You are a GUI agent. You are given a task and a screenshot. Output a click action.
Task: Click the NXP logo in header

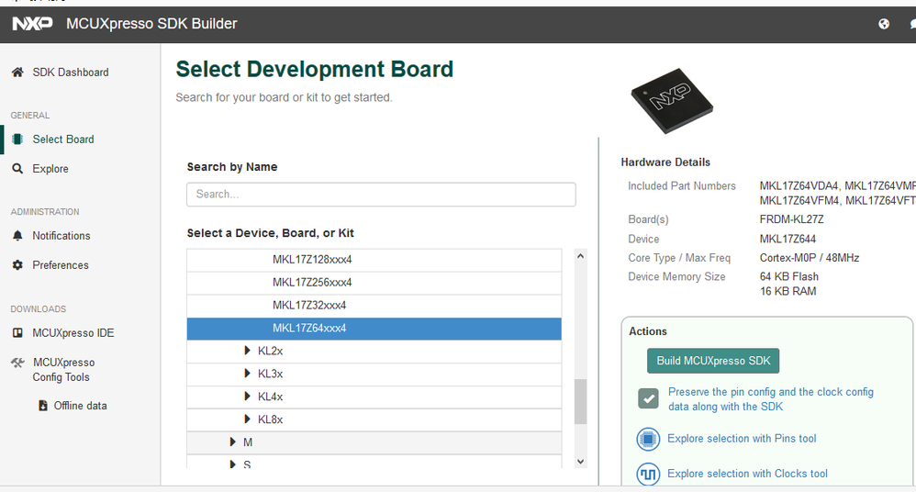point(32,23)
